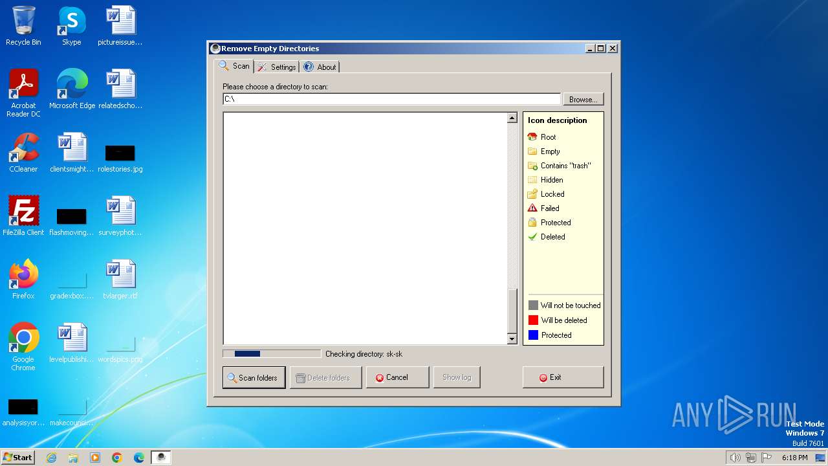Click the taskbar clock showing 6:18 PM
828x466 pixels.
[x=794, y=458]
